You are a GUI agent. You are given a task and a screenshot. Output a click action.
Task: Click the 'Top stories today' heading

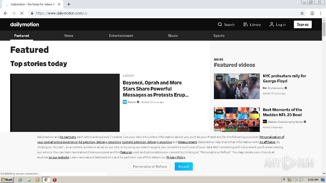pos(39,64)
